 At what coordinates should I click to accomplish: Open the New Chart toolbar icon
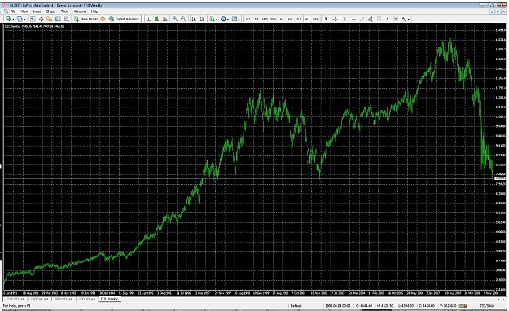[x=8, y=19]
